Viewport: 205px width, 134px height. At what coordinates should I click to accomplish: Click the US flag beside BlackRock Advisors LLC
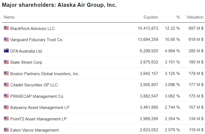[6, 28]
